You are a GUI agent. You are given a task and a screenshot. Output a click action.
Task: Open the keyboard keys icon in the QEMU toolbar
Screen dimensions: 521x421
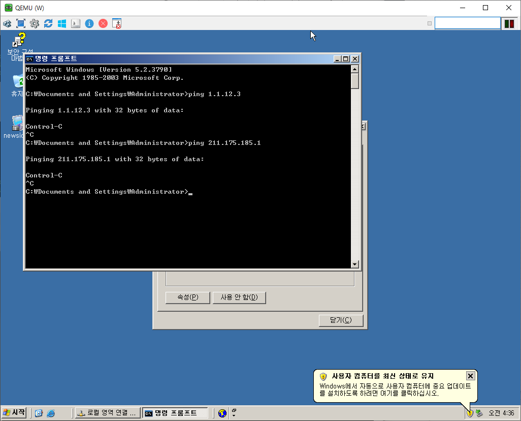(x=76, y=23)
